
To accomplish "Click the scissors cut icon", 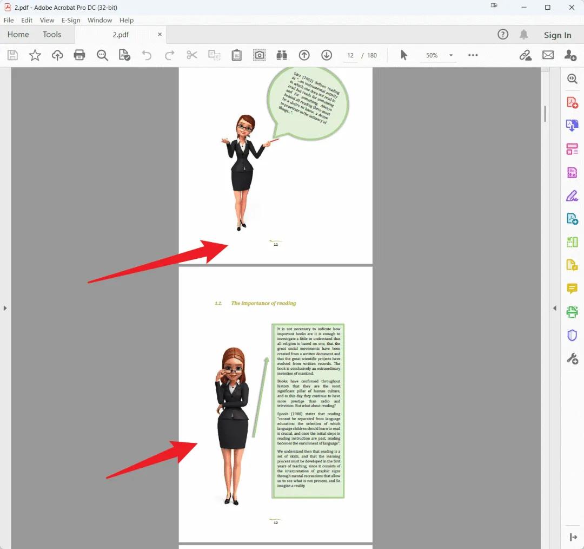I will click(192, 55).
